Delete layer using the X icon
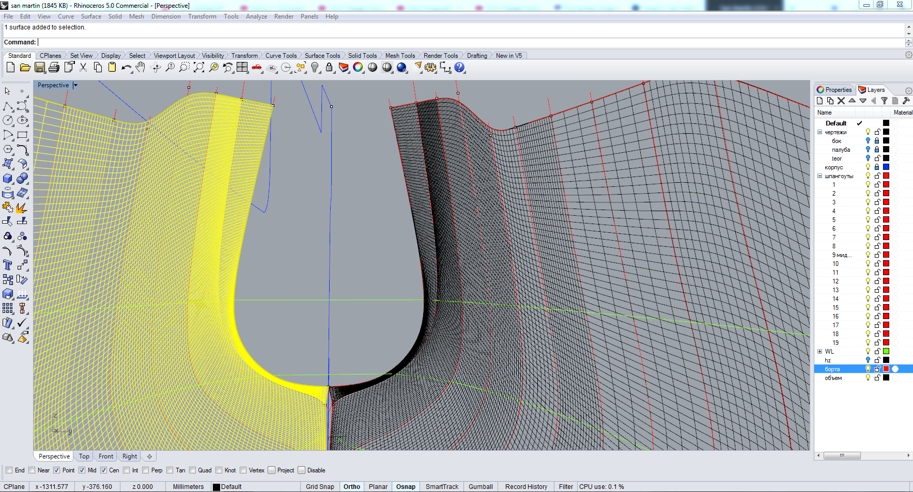 pos(841,101)
